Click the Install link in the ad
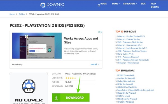The height and width of the screenshot is (104, 168). tap(94, 64)
